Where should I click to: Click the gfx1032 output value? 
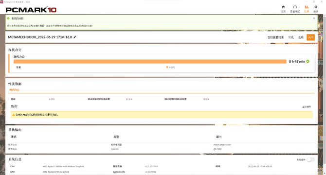pos(217,149)
